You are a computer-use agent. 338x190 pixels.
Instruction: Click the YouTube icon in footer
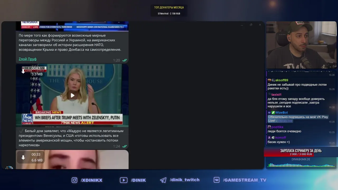coord(123,180)
